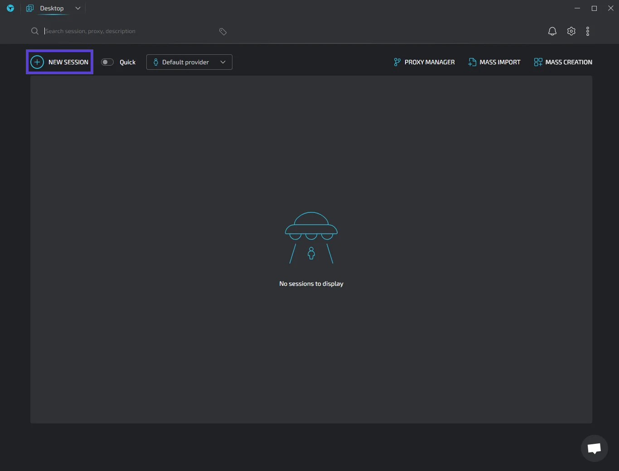The height and width of the screenshot is (471, 619).
Task: Maximize the application window
Action: (594, 8)
